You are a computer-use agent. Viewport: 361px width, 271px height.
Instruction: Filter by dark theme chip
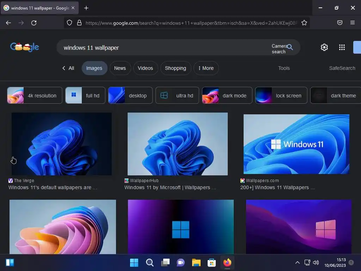pyautogui.click(x=336, y=95)
